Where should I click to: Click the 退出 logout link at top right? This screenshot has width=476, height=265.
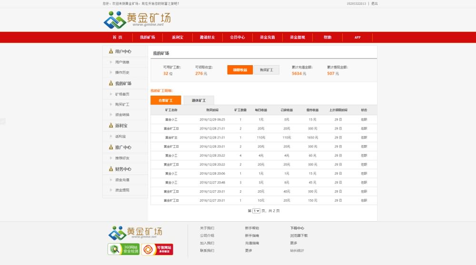(x=375, y=4)
